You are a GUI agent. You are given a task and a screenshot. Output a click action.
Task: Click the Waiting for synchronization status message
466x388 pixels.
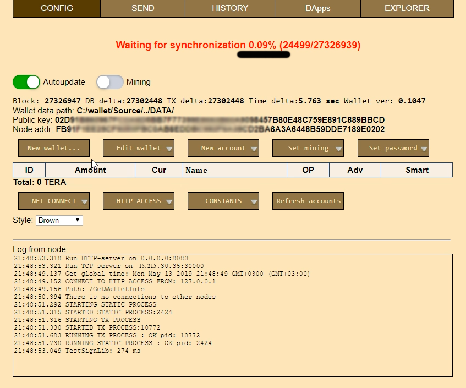(x=238, y=45)
